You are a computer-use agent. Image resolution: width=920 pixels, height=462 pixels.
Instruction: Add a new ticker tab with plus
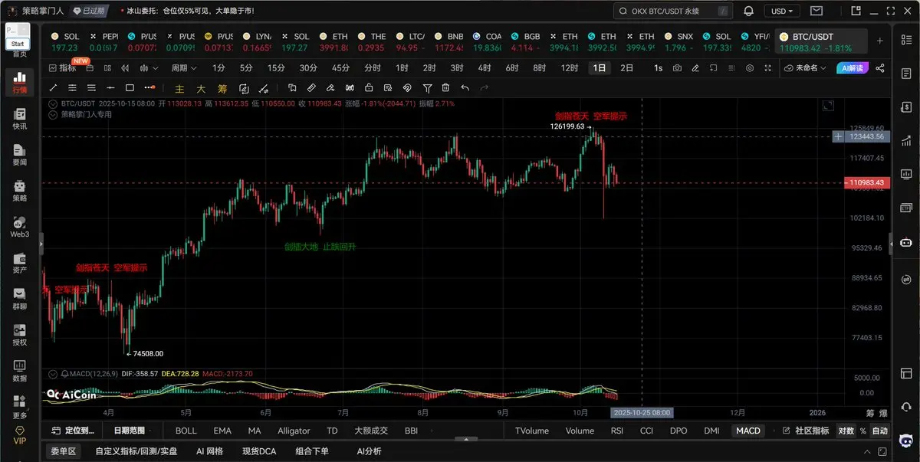coord(880,41)
